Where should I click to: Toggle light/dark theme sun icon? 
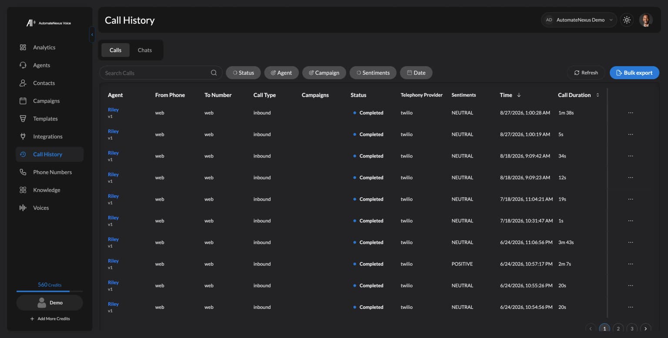pos(627,20)
